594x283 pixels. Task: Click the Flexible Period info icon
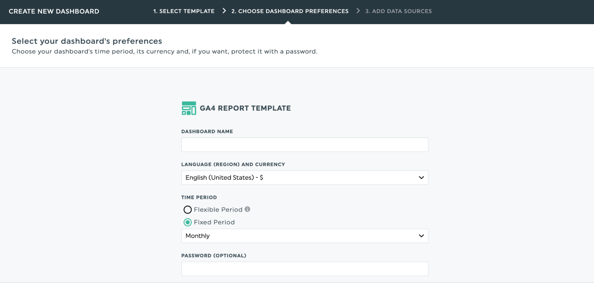coord(247,209)
